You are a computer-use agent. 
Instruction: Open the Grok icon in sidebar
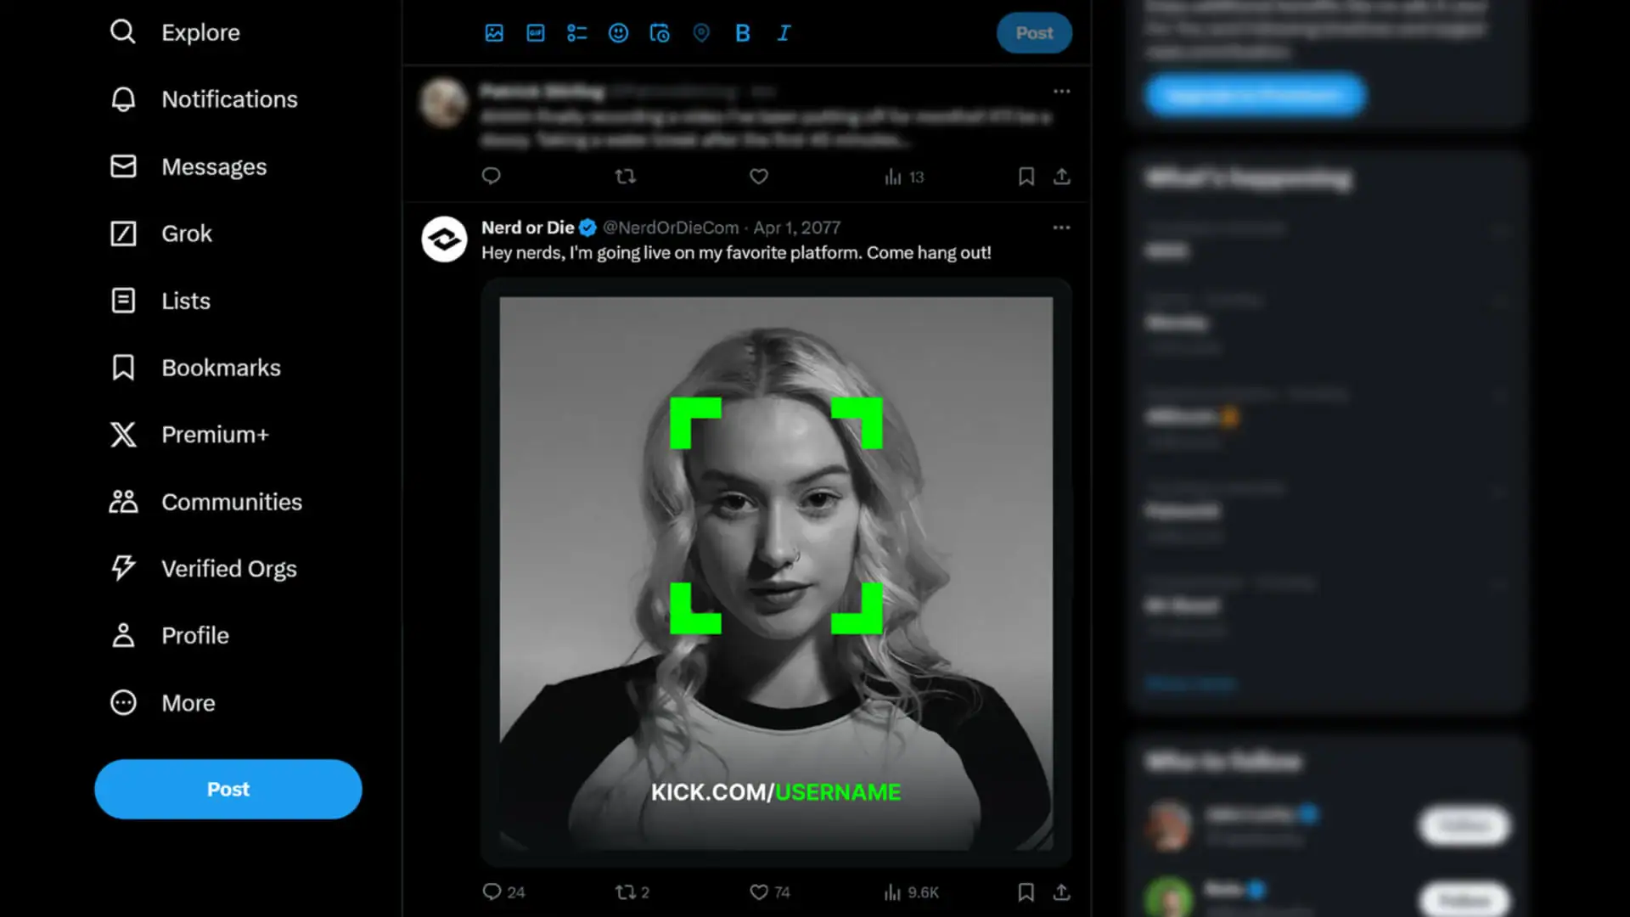pos(123,233)
